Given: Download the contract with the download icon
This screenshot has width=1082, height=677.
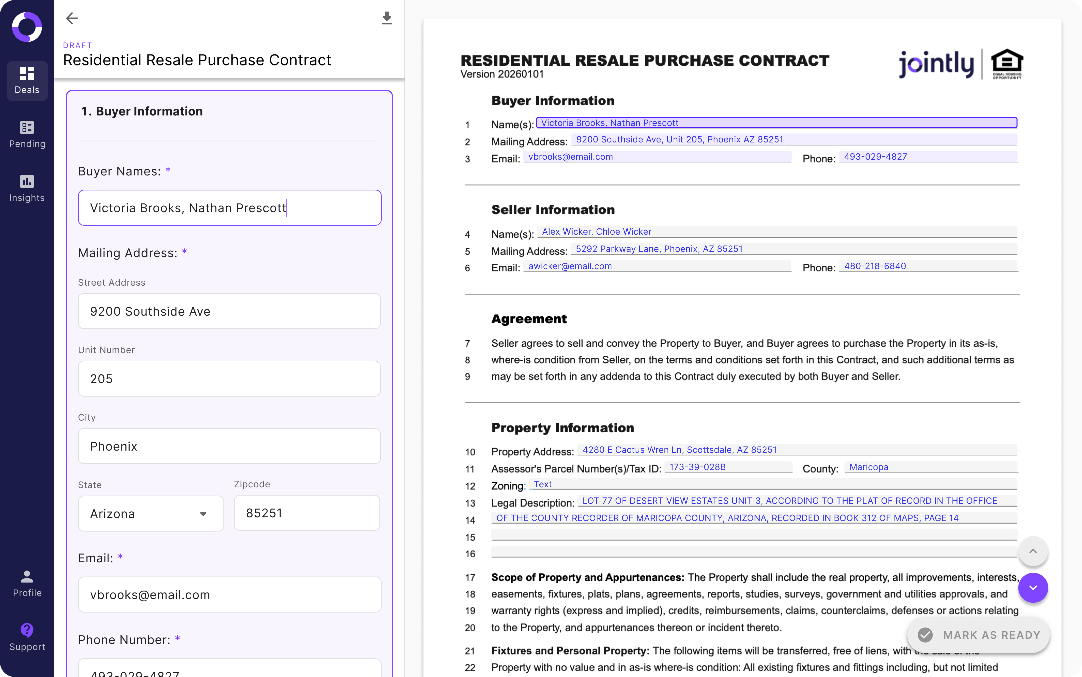Looking at the screenshot, I should point(386,18).
